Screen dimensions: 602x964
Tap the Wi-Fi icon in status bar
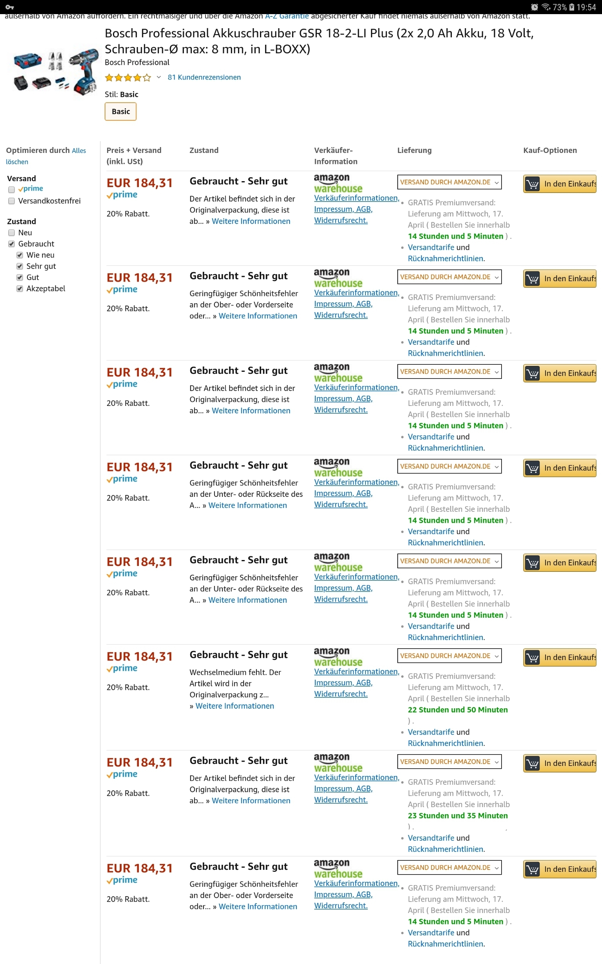pos(546,7)
